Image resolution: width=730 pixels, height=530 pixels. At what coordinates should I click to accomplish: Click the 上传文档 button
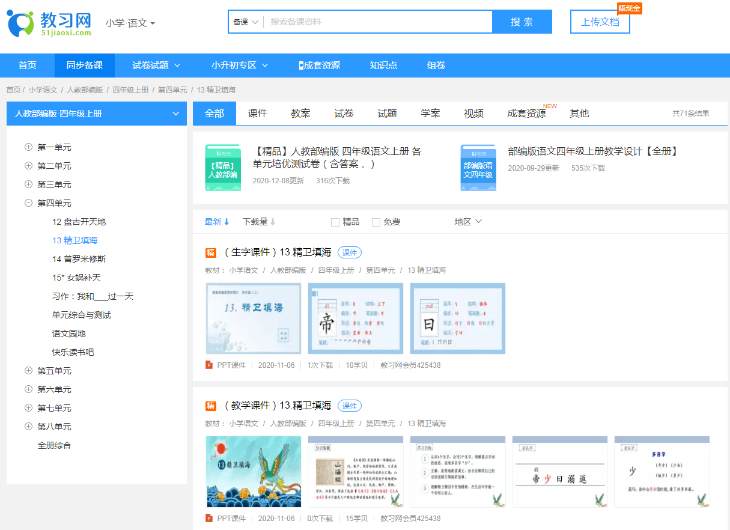(x=600, y=22)
